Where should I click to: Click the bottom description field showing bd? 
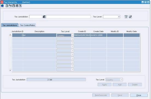click(x=68, y=80)
